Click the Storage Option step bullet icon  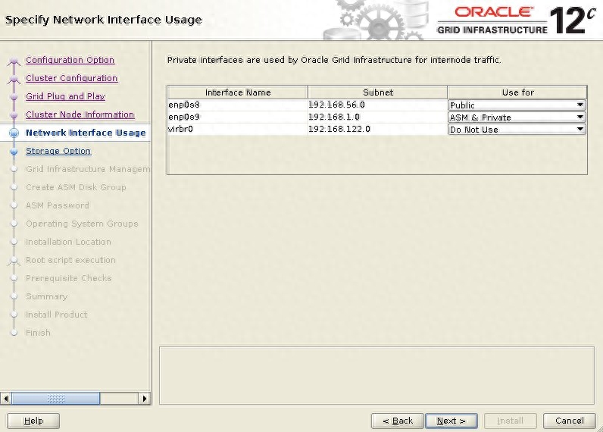pos(14,151)
